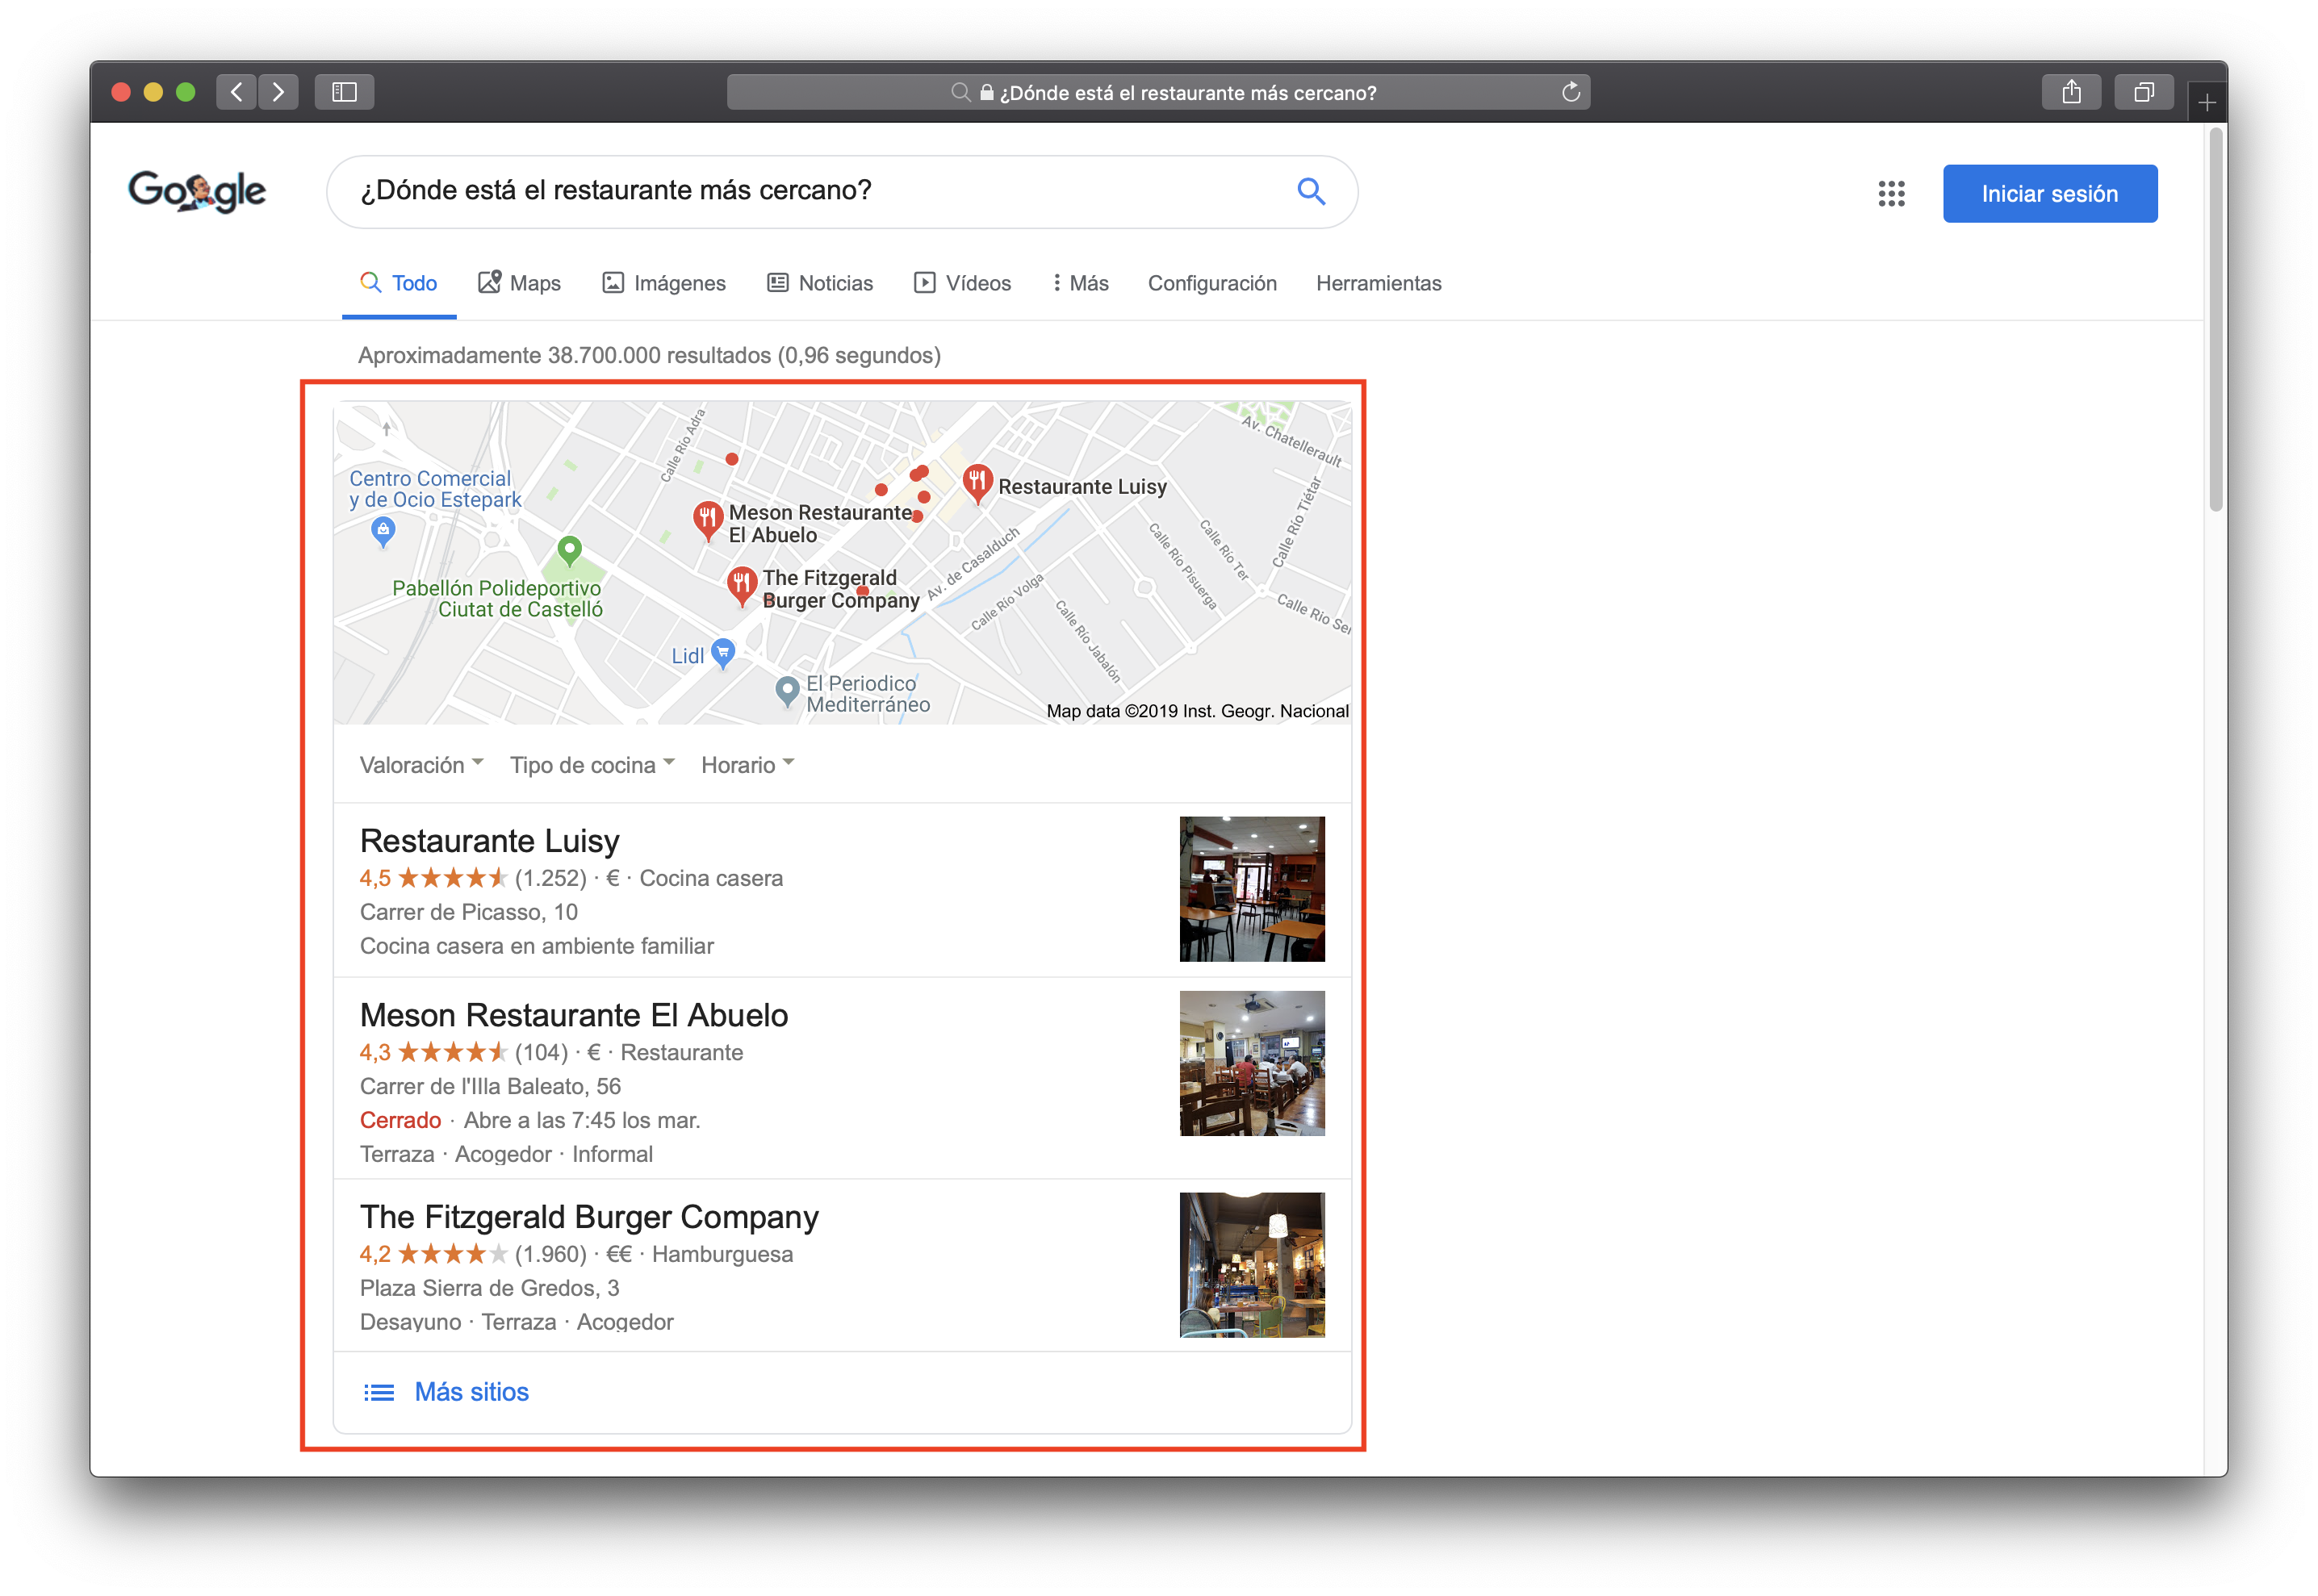This screenshot has width=2318, height=1596.
Task: Open Restaurante Luisy photo thumbnail
Action: (x=1252, y=889)
